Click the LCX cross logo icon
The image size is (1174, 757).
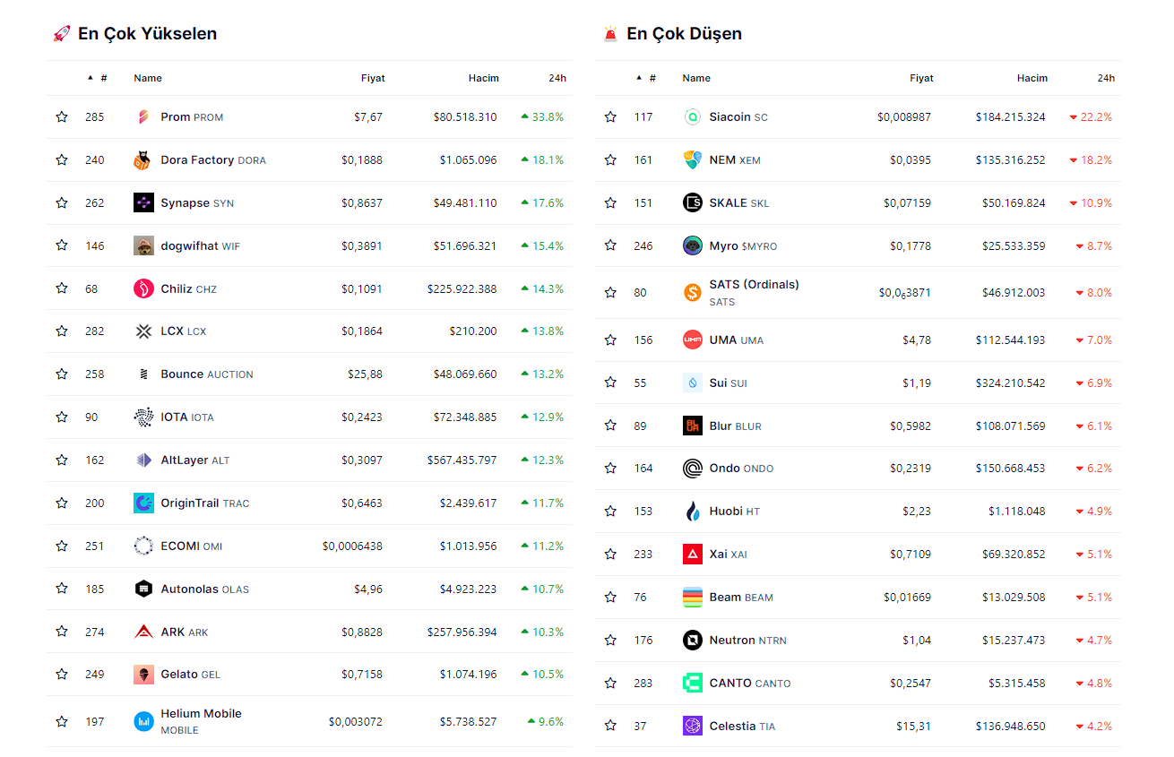point(143,331)
